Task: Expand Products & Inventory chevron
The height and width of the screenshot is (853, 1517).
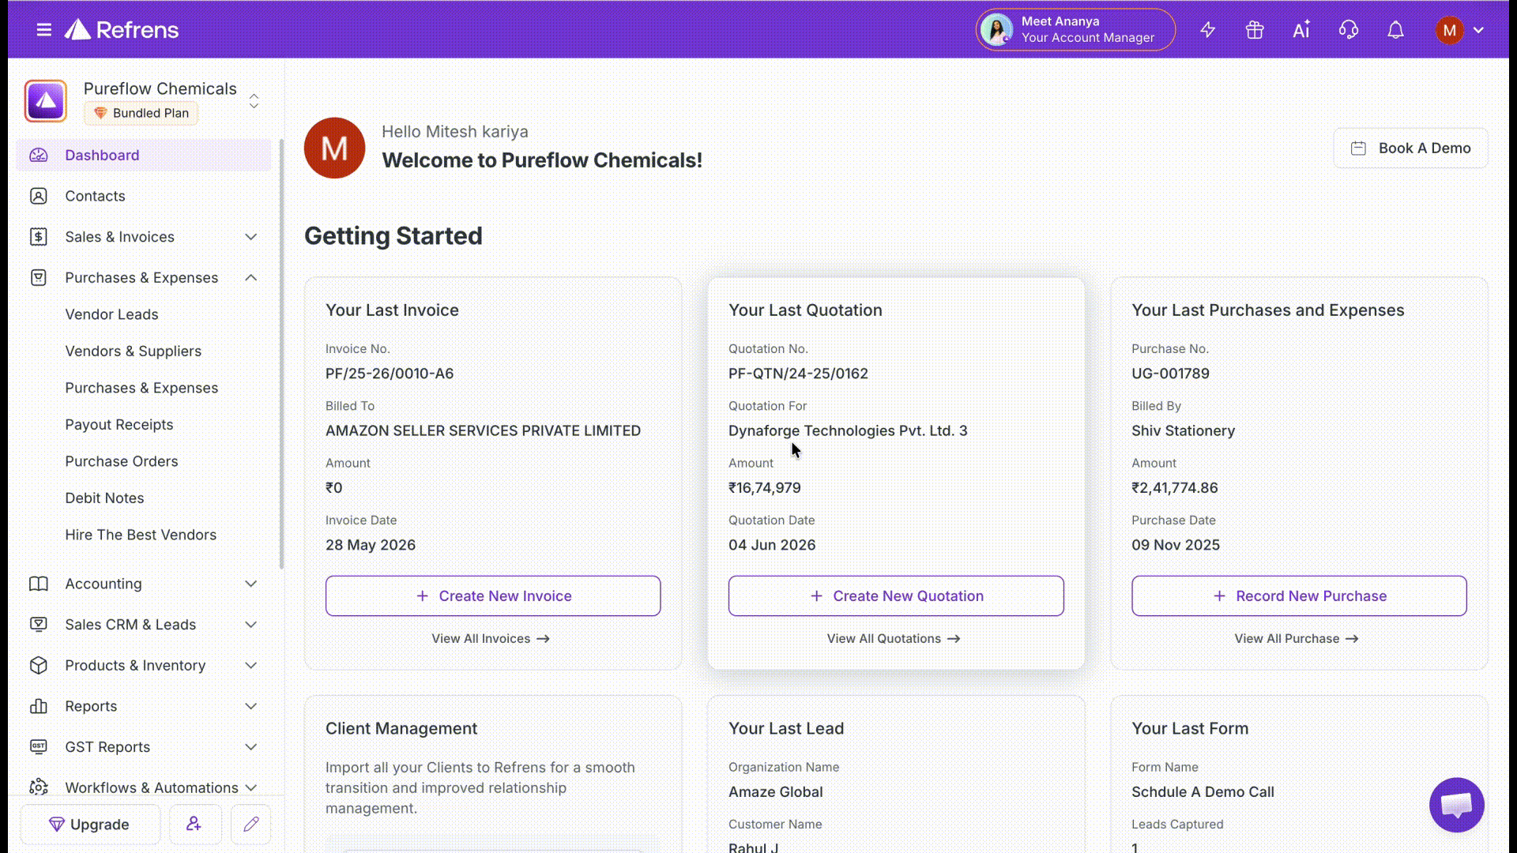Action: 251,665
